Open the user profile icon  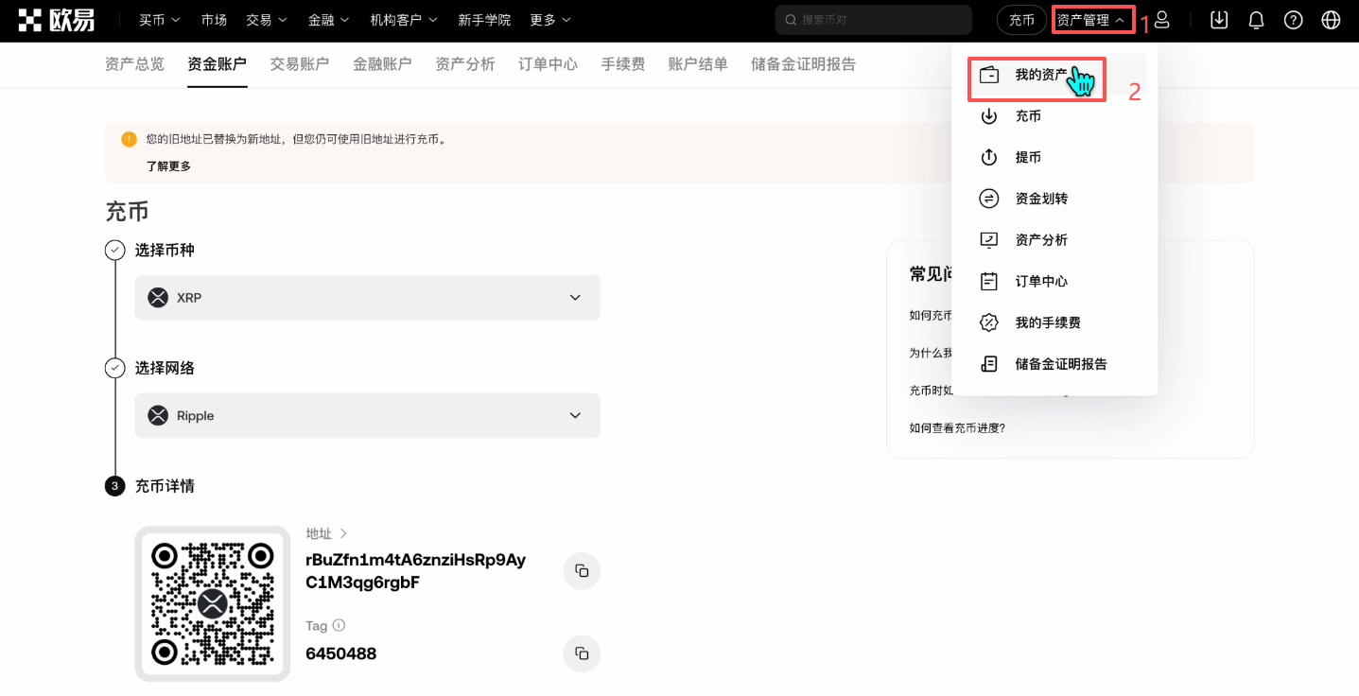coord(1161,19)
